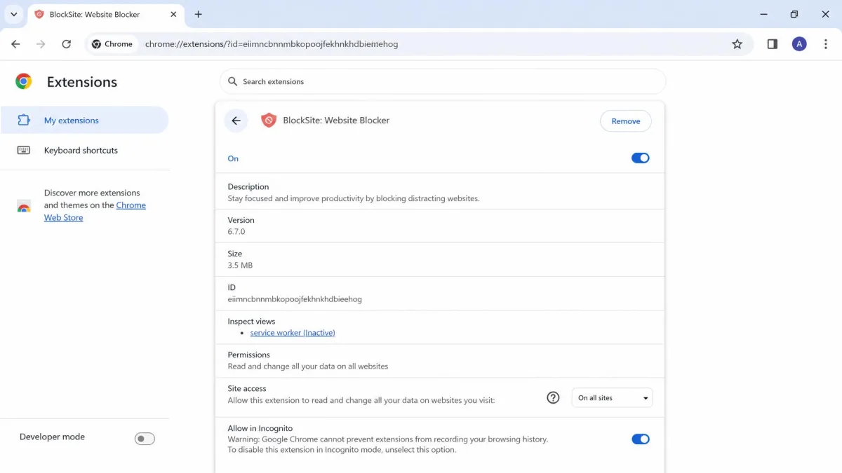Open the Site access help question mark
The width and height of the screenshot is (842, 473).
[553, 397]
